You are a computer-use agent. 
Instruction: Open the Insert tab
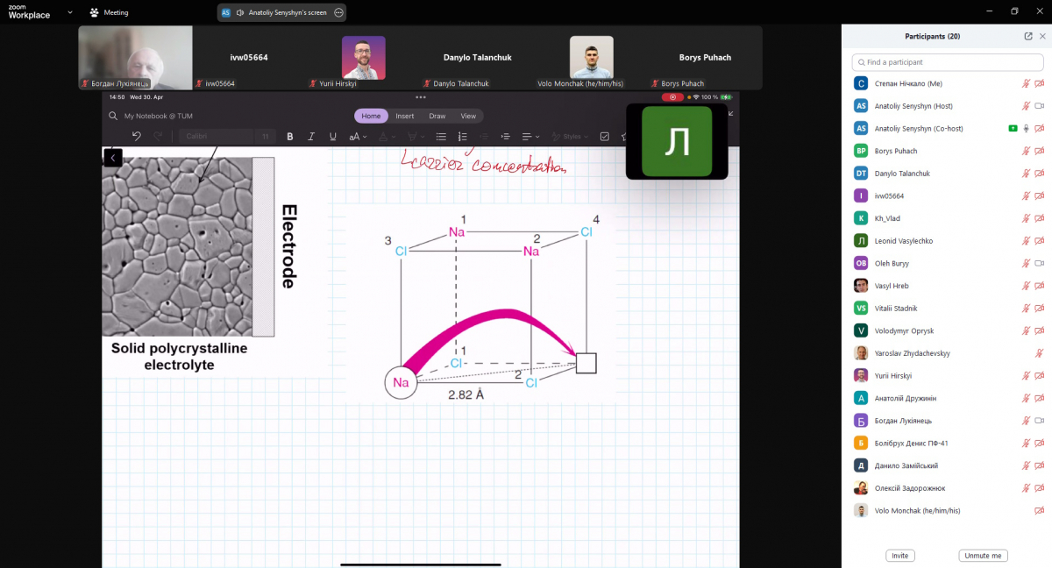pyautogui.click(x=404, y=116)
